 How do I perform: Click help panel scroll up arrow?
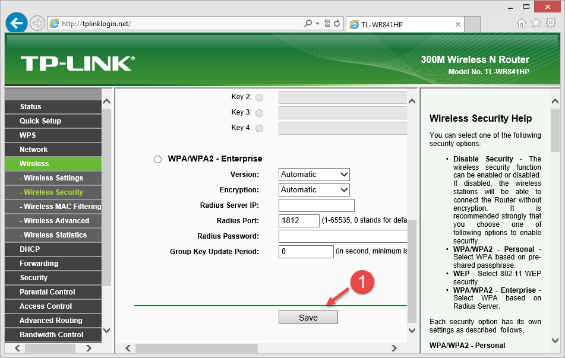[555, 102]
